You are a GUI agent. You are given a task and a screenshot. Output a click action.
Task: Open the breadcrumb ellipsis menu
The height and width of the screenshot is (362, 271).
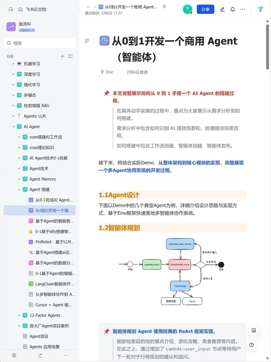coord(89,7)
